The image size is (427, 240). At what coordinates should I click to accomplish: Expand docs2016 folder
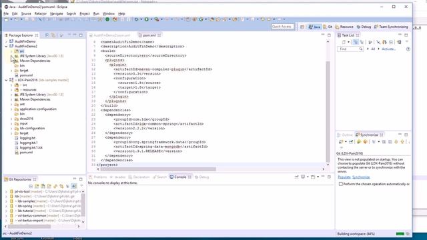pyautogui.click(x=11, y=119)
